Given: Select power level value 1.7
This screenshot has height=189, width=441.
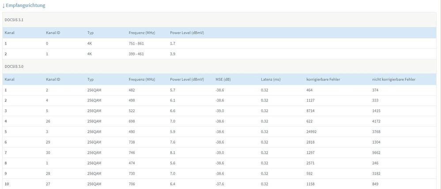Looking at the screenshot, I should (x=173, y=44).
